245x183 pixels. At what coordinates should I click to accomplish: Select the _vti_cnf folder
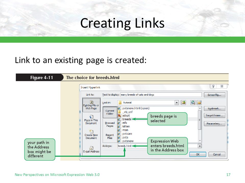point(125,112)
